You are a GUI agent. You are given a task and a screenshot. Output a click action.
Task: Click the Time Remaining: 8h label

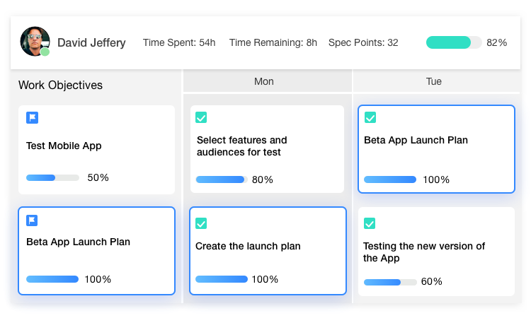(273, 43)
